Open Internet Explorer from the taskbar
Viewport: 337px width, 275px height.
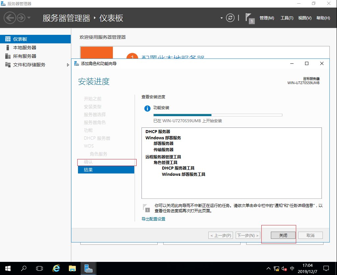click(56, 268)
